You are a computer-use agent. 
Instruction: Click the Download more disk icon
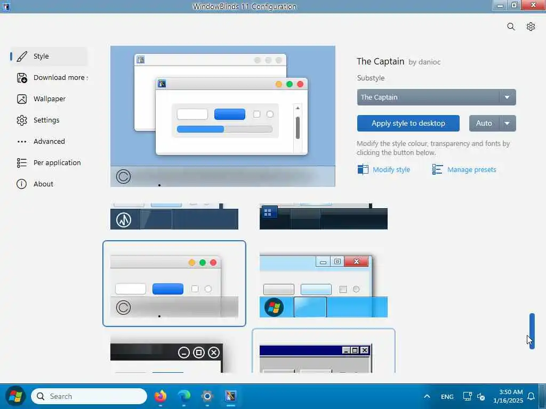pos(21,78)
